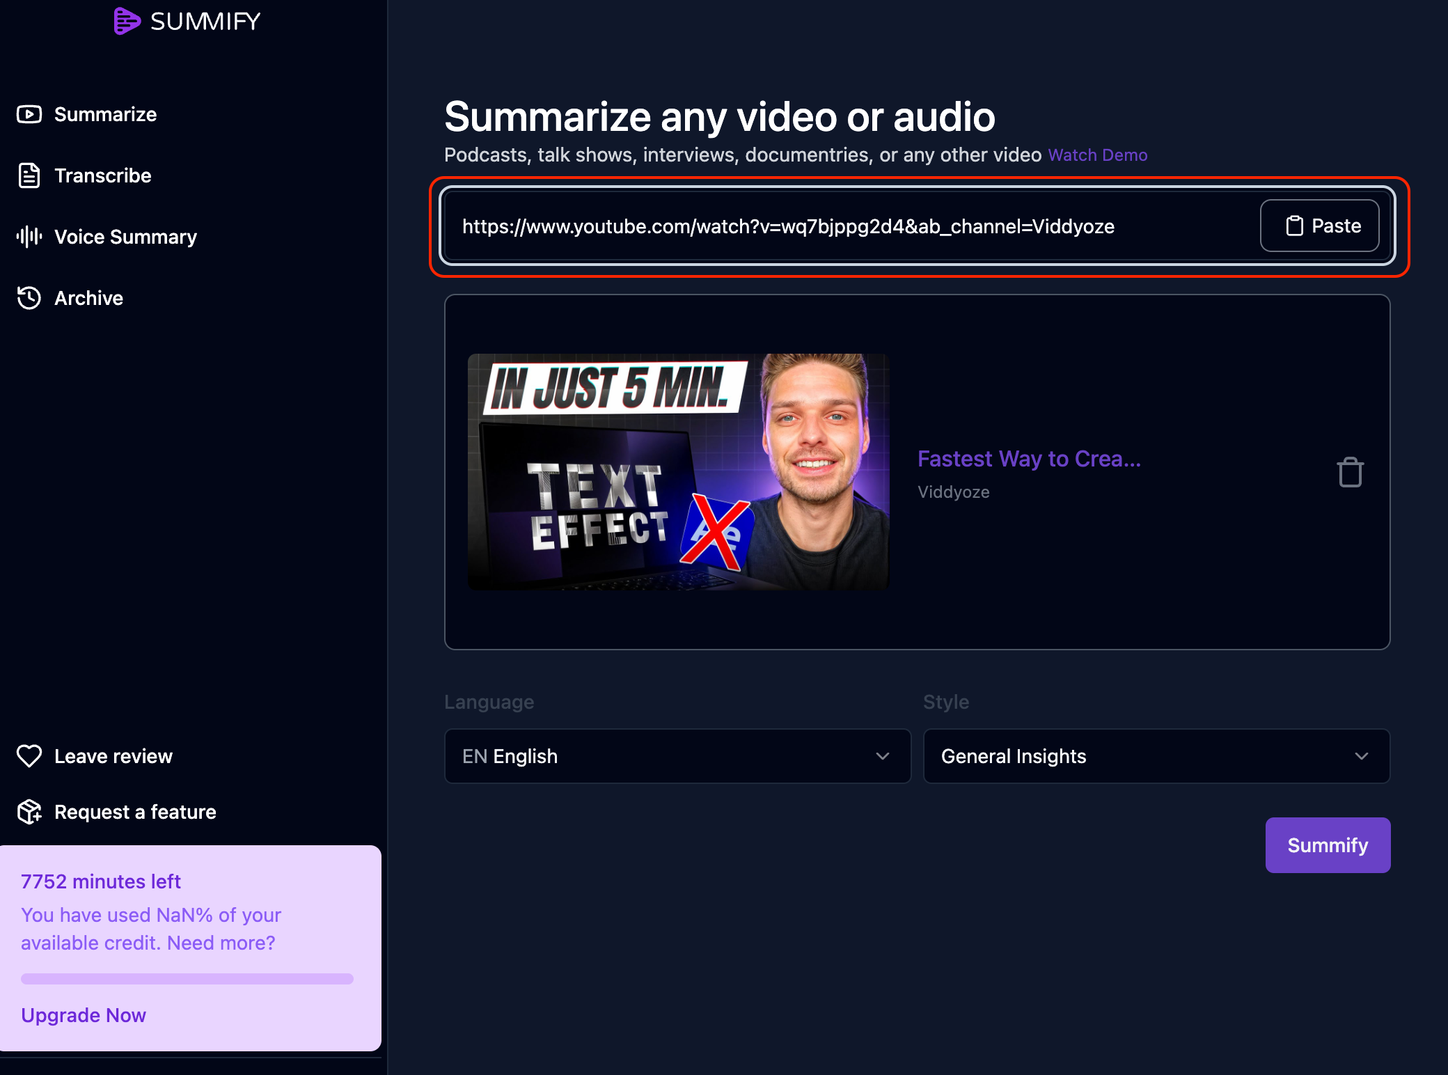This screenshot has height=1075, width=1448.
Task: Open the Voice Summary waveform icon
Action: pyautogui.click(x=29, y=237)
